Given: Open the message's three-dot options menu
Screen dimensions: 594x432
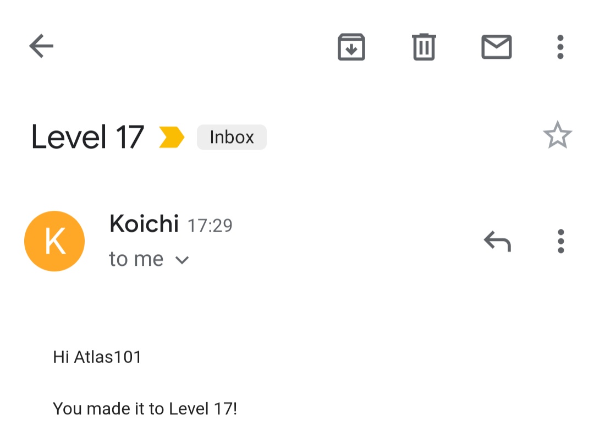Looking at the screenshot, I should (560, 241).
